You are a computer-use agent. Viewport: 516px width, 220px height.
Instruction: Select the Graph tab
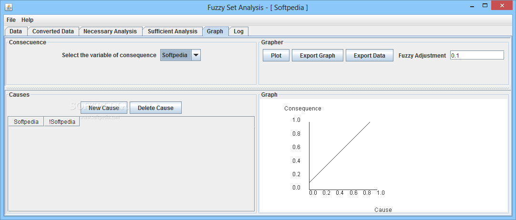coord(215,31)
